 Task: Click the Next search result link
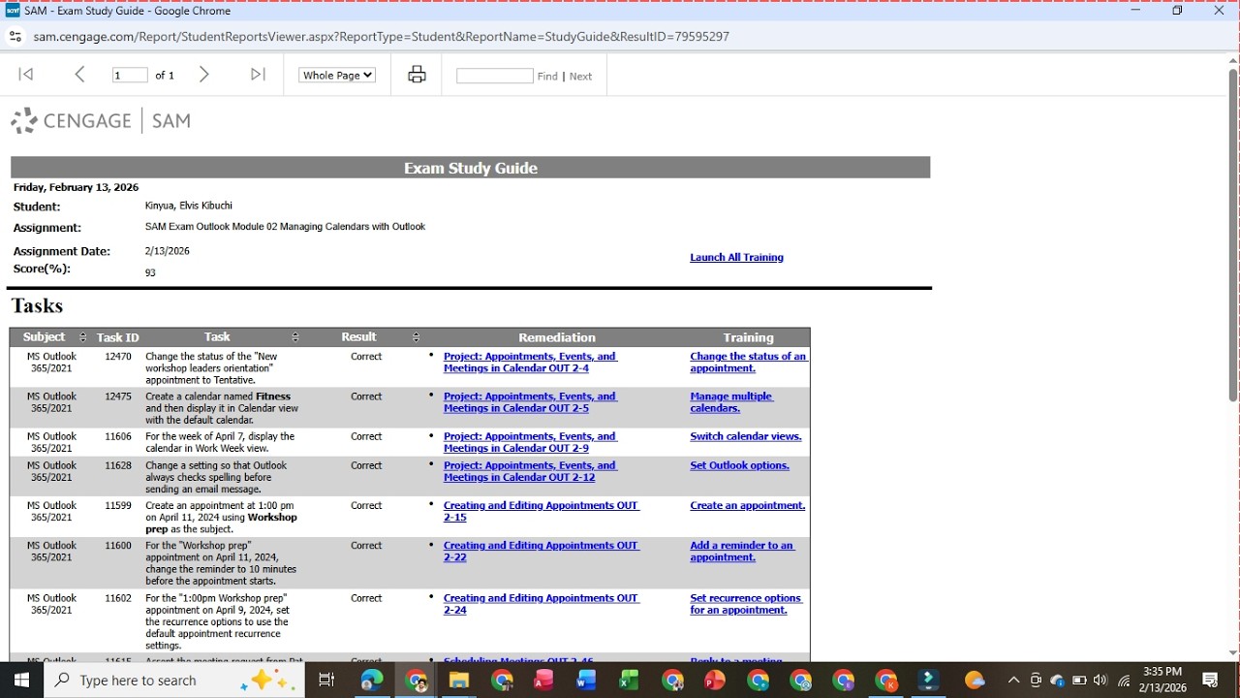coord(580,76)
